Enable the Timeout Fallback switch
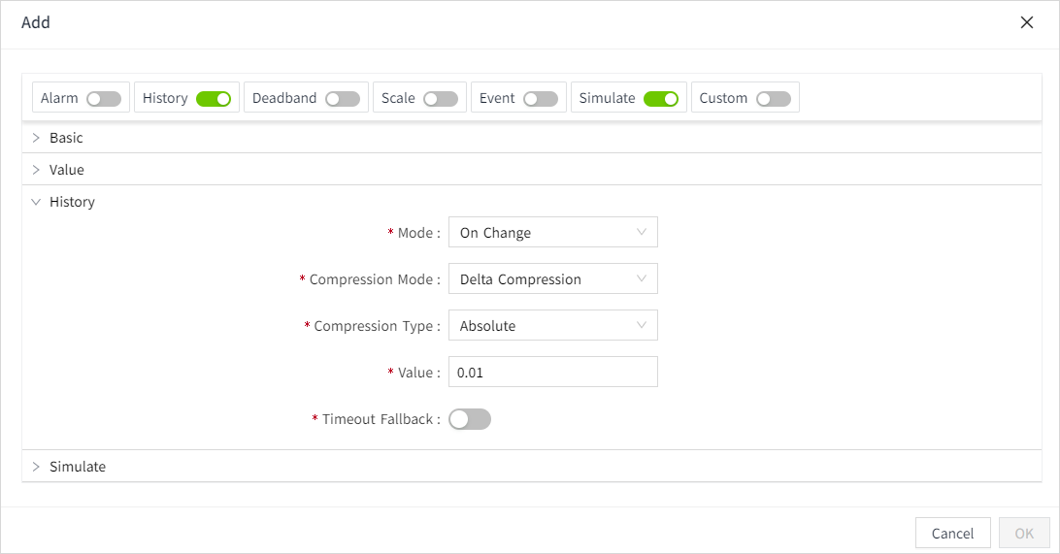 tap(470, 419)
